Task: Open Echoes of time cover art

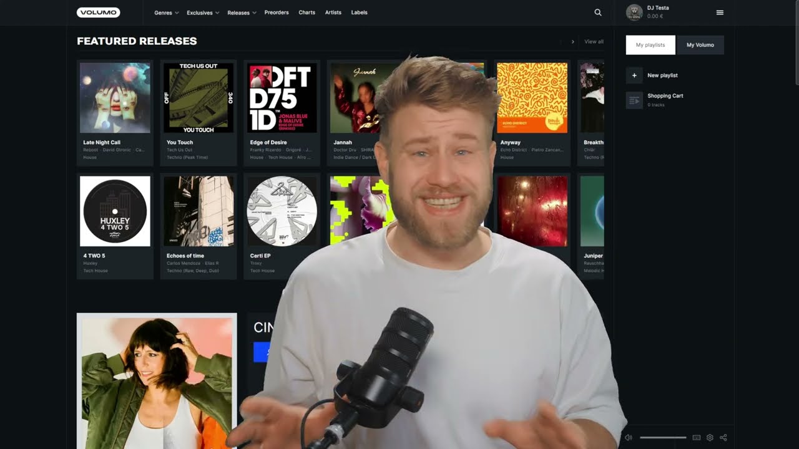Action: pyautogui.click(x=199, y=211)
